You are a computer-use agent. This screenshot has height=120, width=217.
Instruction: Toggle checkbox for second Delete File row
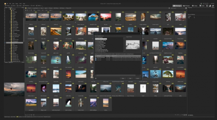pyautogui.click(x=96, y=60)
